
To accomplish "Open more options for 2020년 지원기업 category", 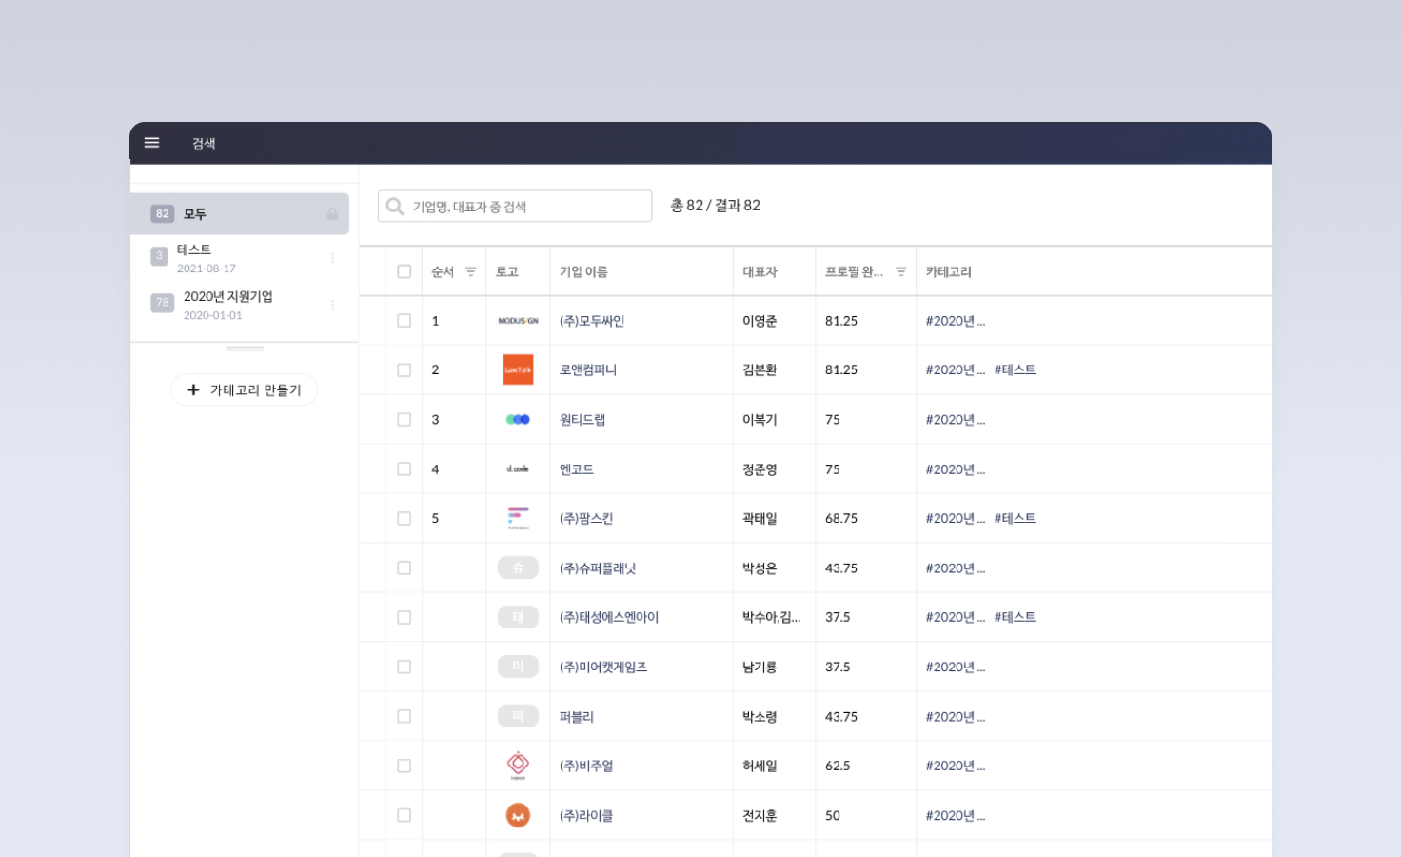I will pyautogui.click(x=332, y=305).
